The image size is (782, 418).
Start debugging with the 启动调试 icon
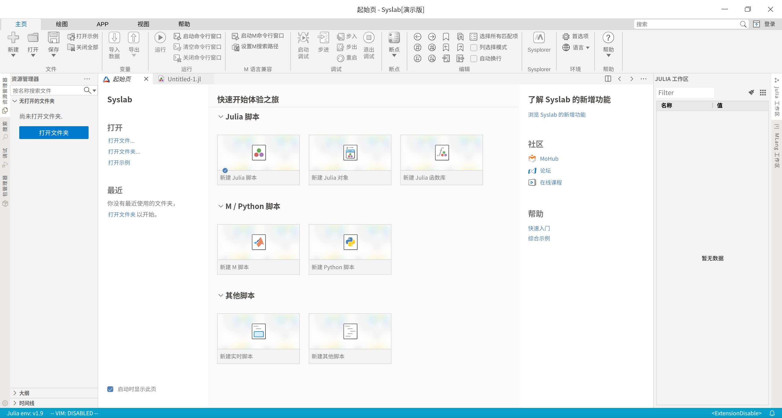303,38
